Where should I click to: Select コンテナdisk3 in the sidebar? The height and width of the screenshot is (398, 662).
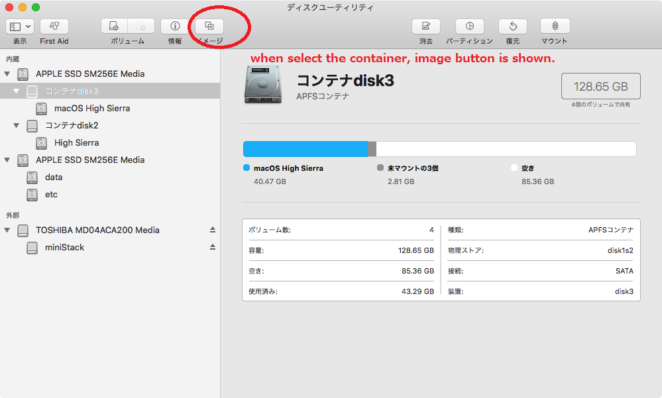[110, 91]
